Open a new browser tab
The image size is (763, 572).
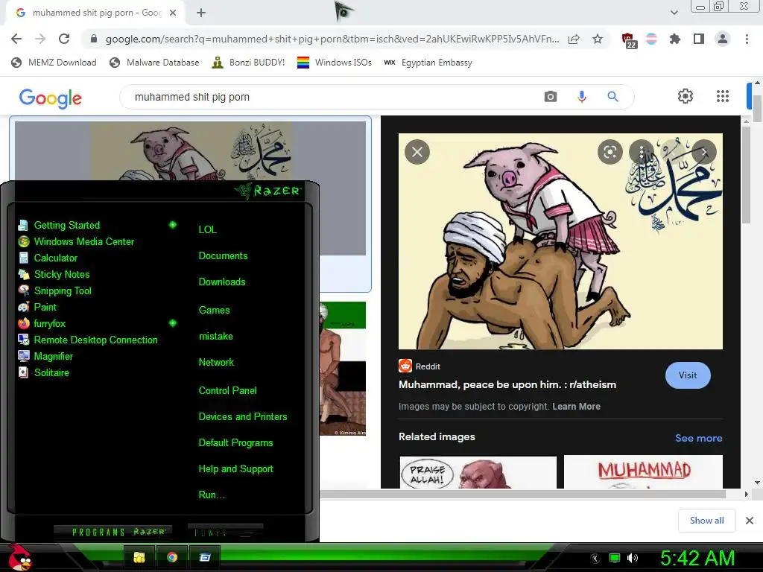tap(201, 13)
